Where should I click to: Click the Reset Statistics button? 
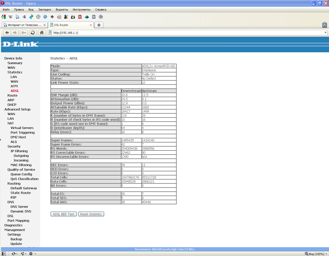click(91, 214)
